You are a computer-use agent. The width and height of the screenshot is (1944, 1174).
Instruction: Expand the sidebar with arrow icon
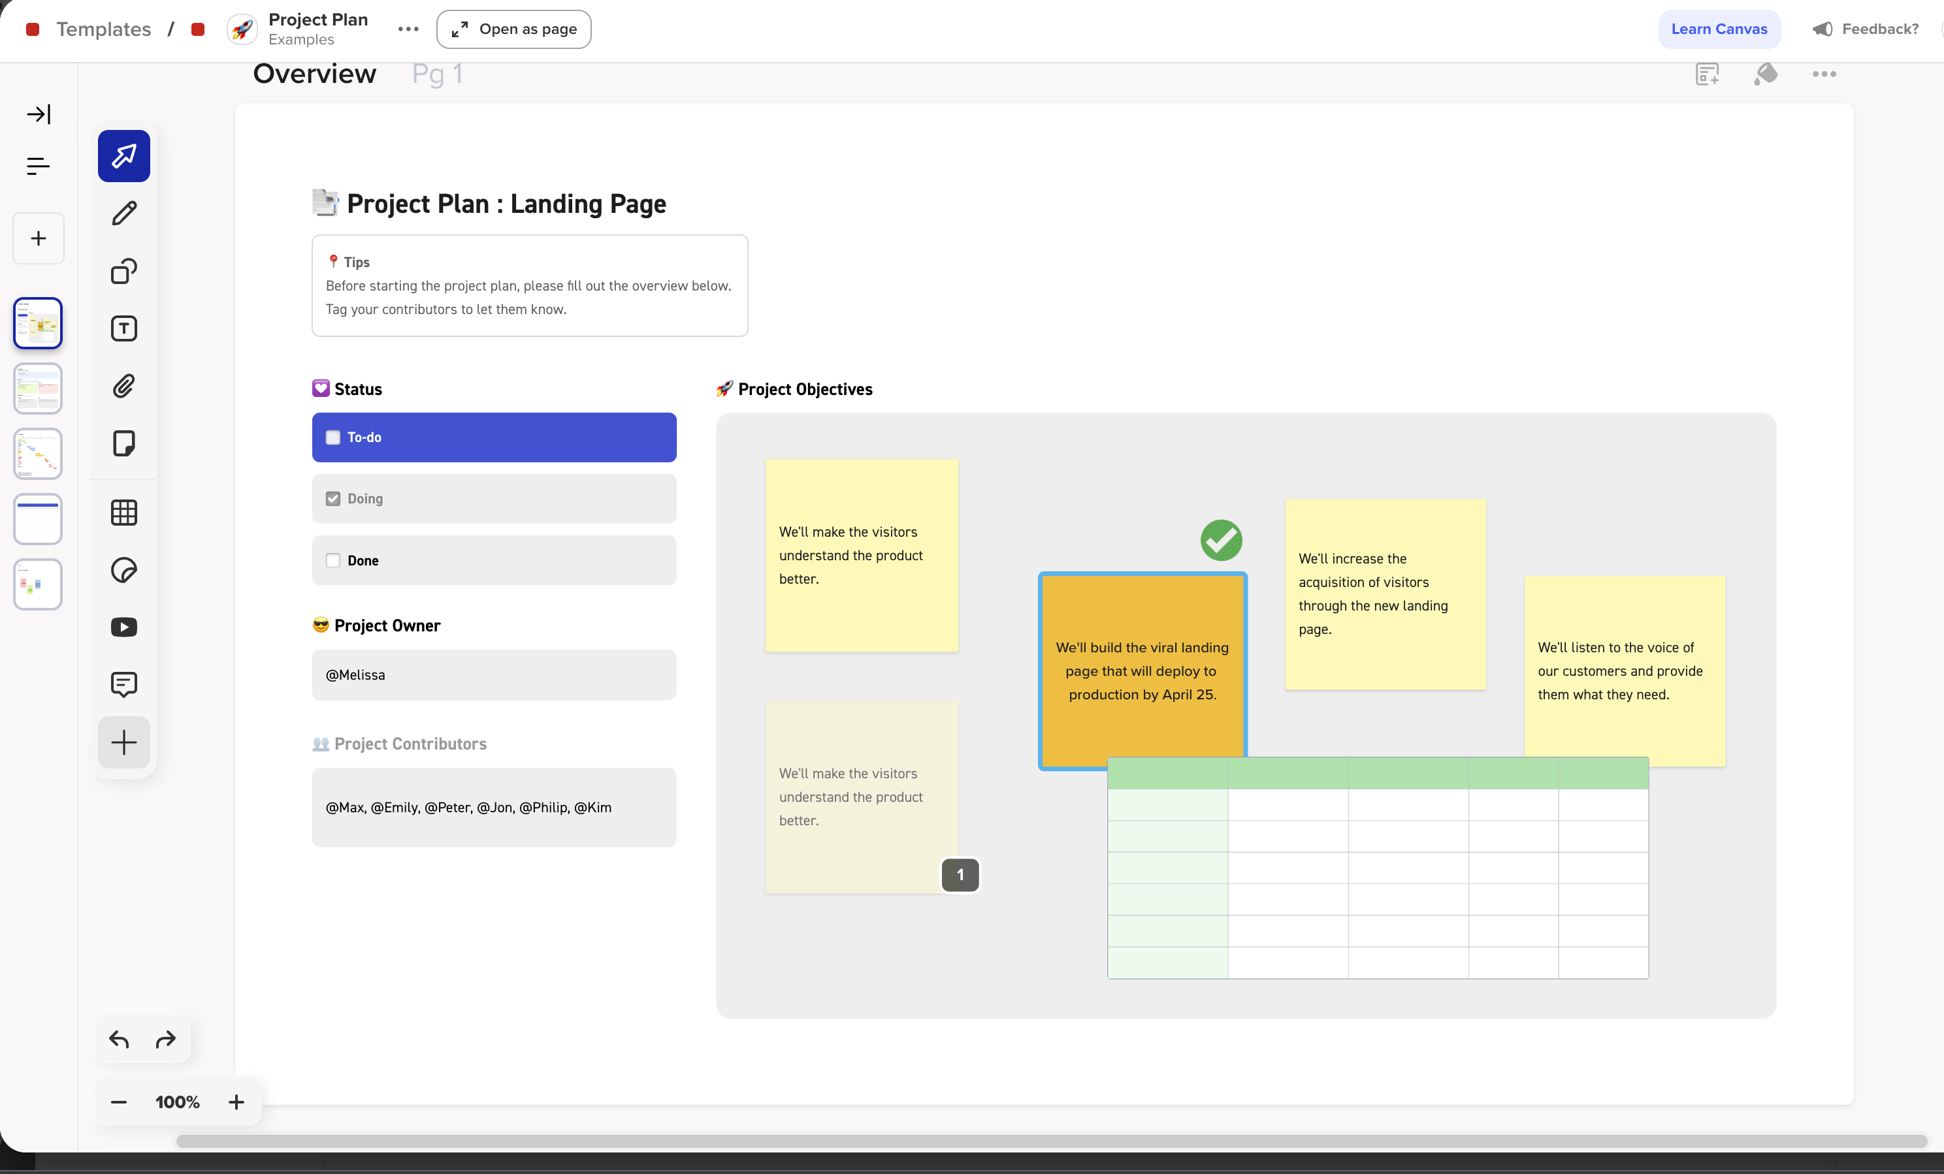[x=38, y=114]
